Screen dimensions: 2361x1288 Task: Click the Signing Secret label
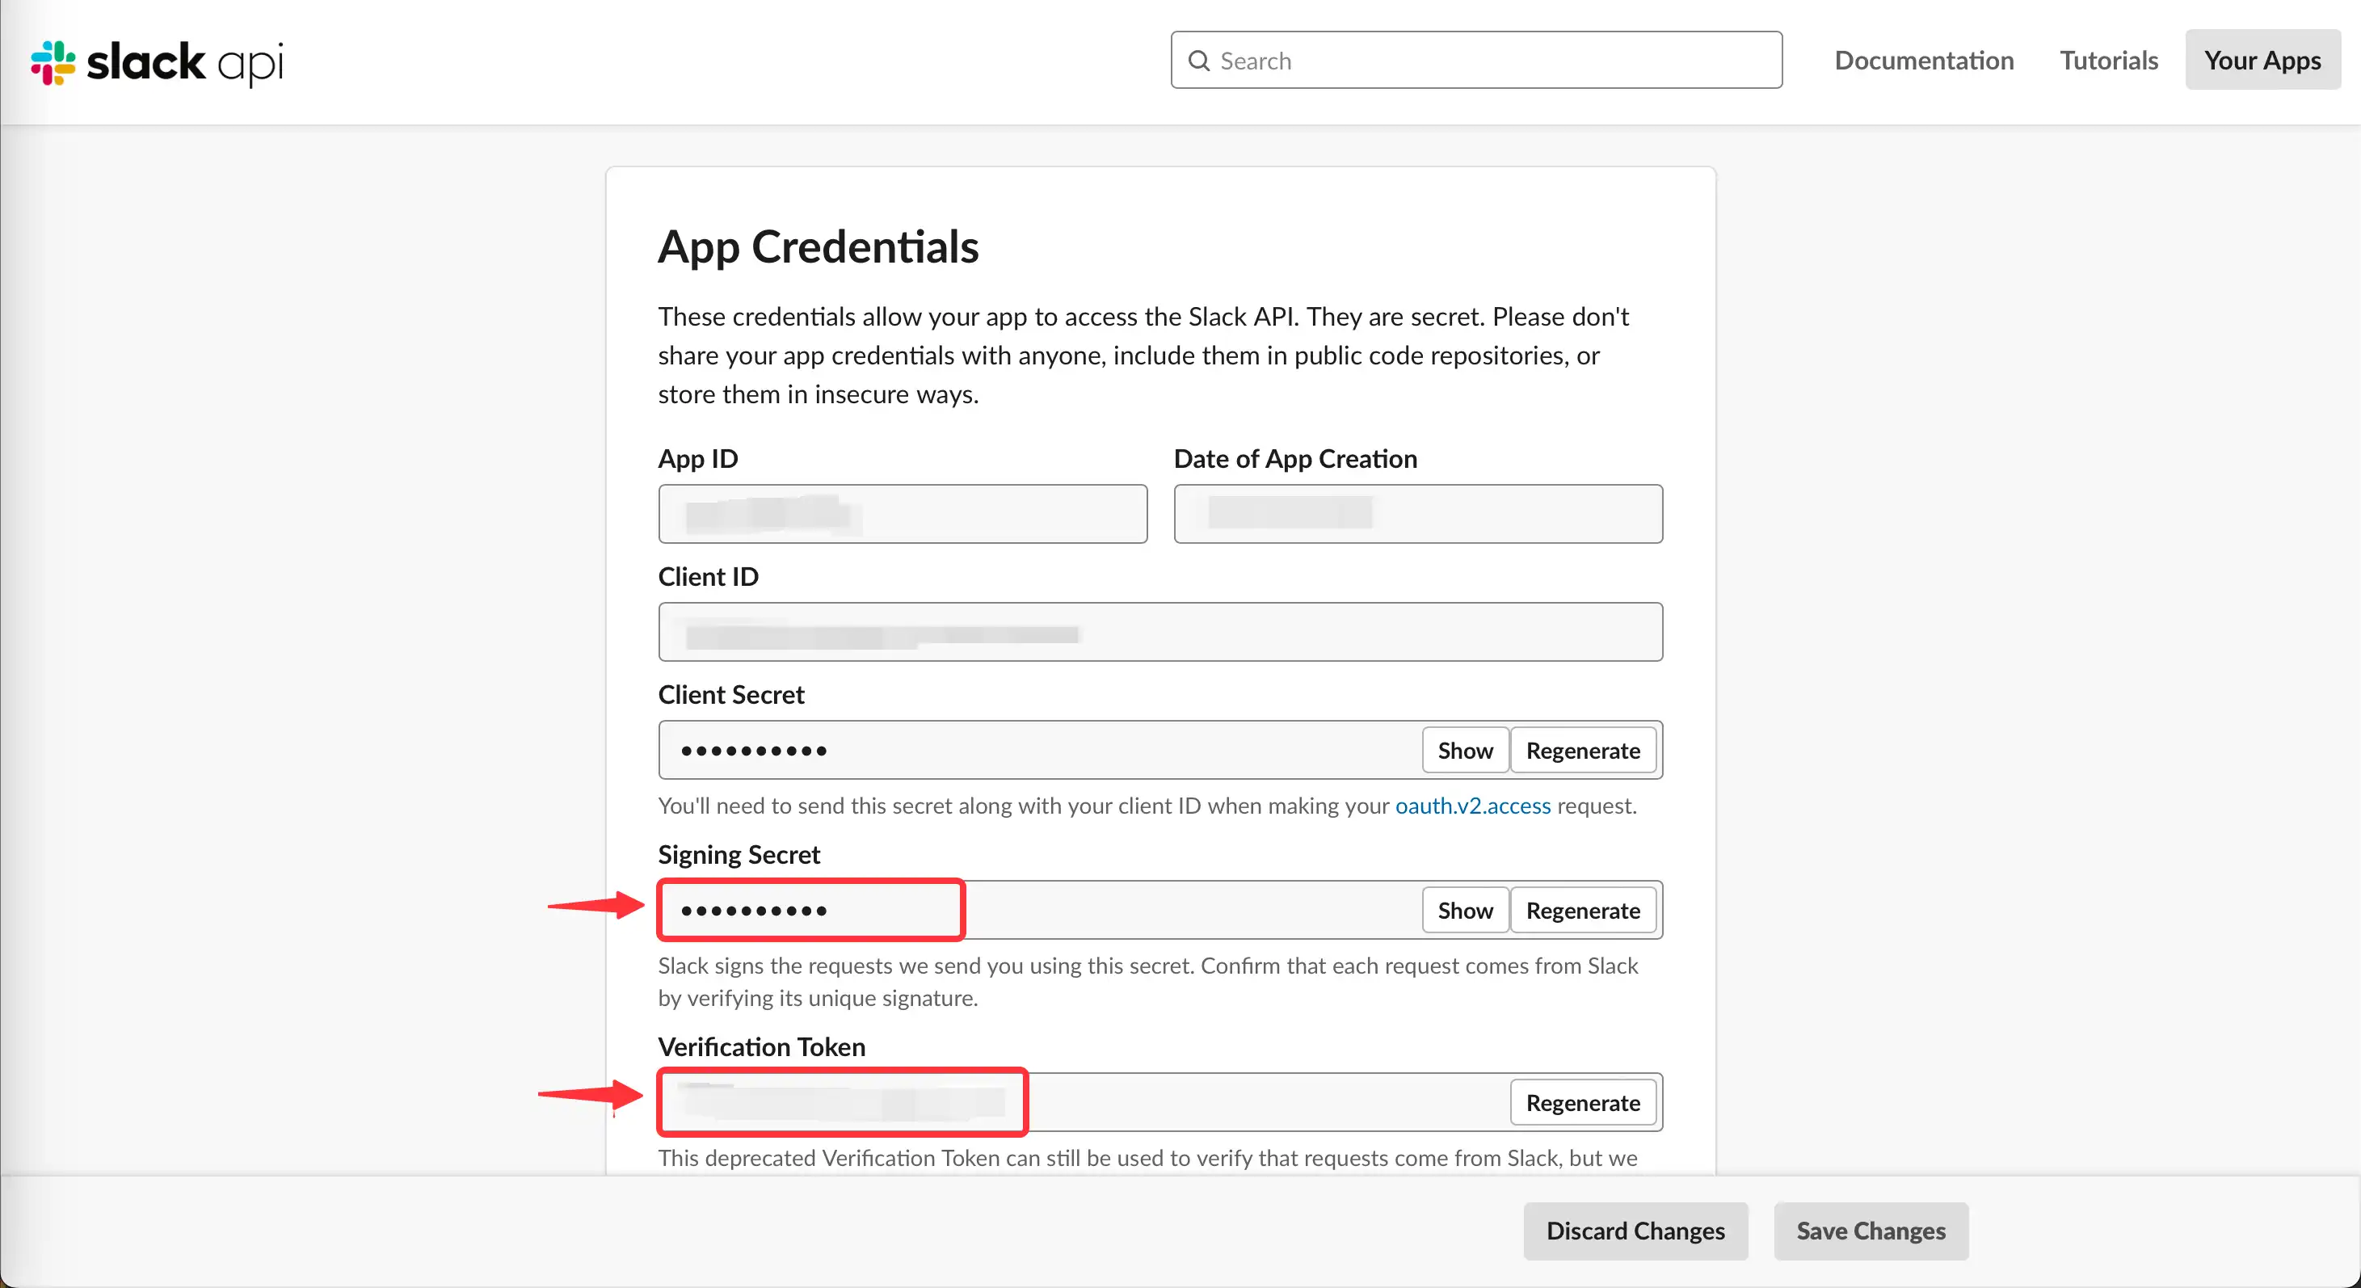point(738,854)
